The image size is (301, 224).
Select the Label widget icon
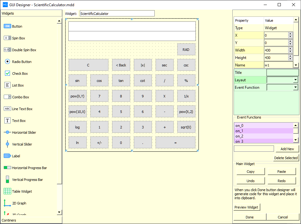click(x=7, y=156)
